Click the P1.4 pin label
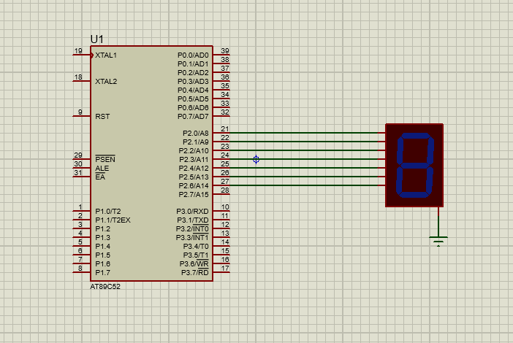Screen dimensions: 513x343 [x=103, y=247]
